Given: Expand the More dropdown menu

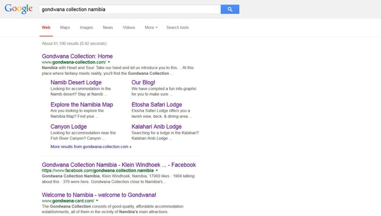Looking at the screenshot, I should (x=151, y=27).
